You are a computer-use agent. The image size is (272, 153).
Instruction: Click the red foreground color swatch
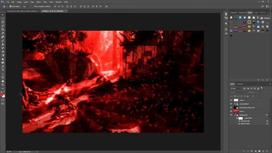pyautogui.click(x=2, y=95)
